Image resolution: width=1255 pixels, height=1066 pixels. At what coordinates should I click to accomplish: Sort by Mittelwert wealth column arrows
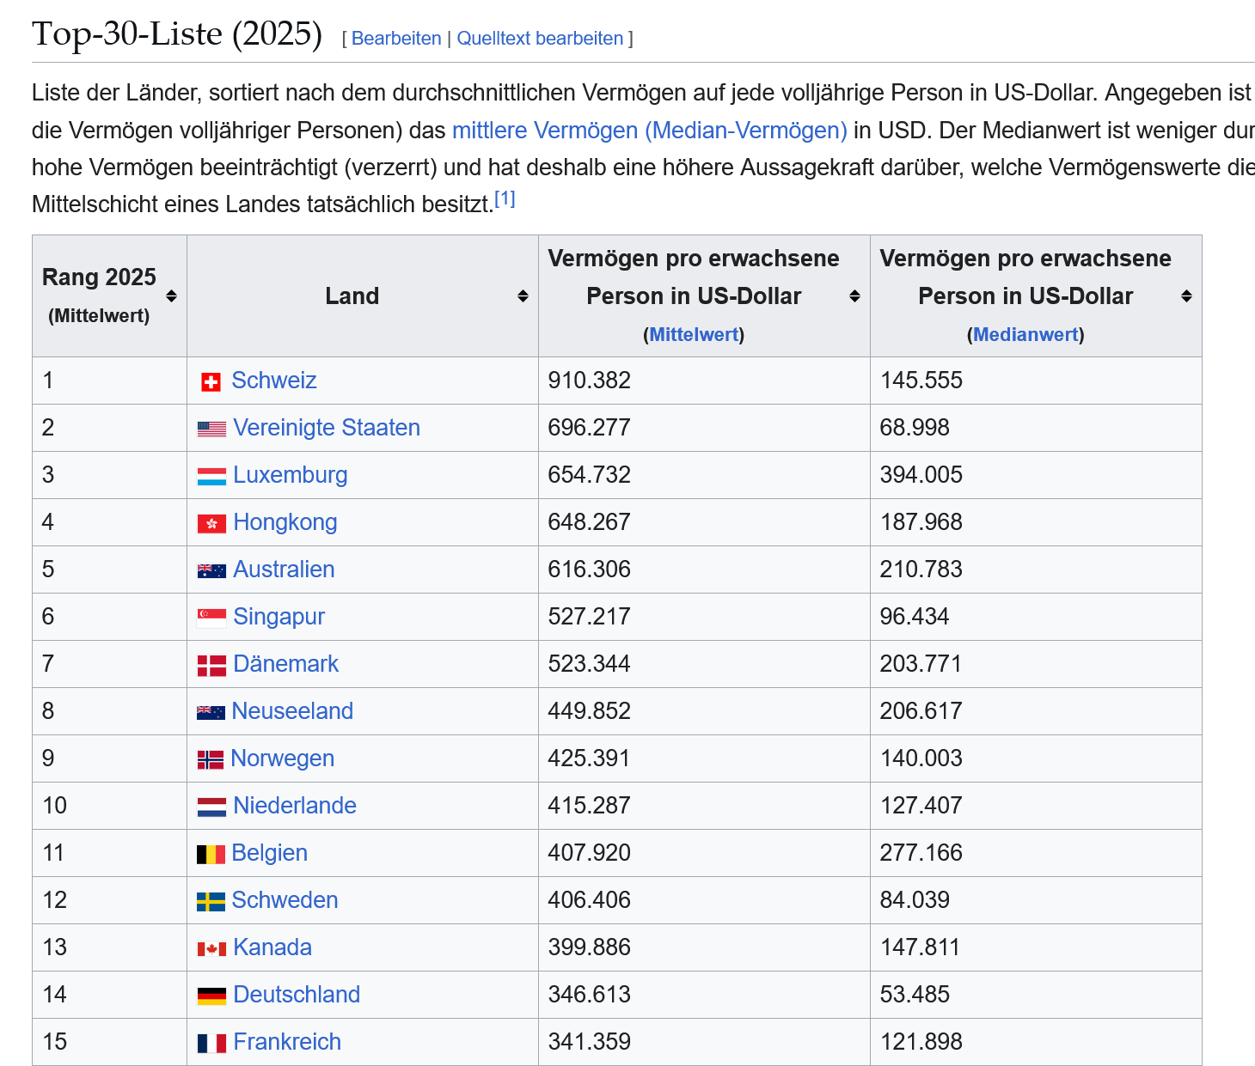(854, 296)
